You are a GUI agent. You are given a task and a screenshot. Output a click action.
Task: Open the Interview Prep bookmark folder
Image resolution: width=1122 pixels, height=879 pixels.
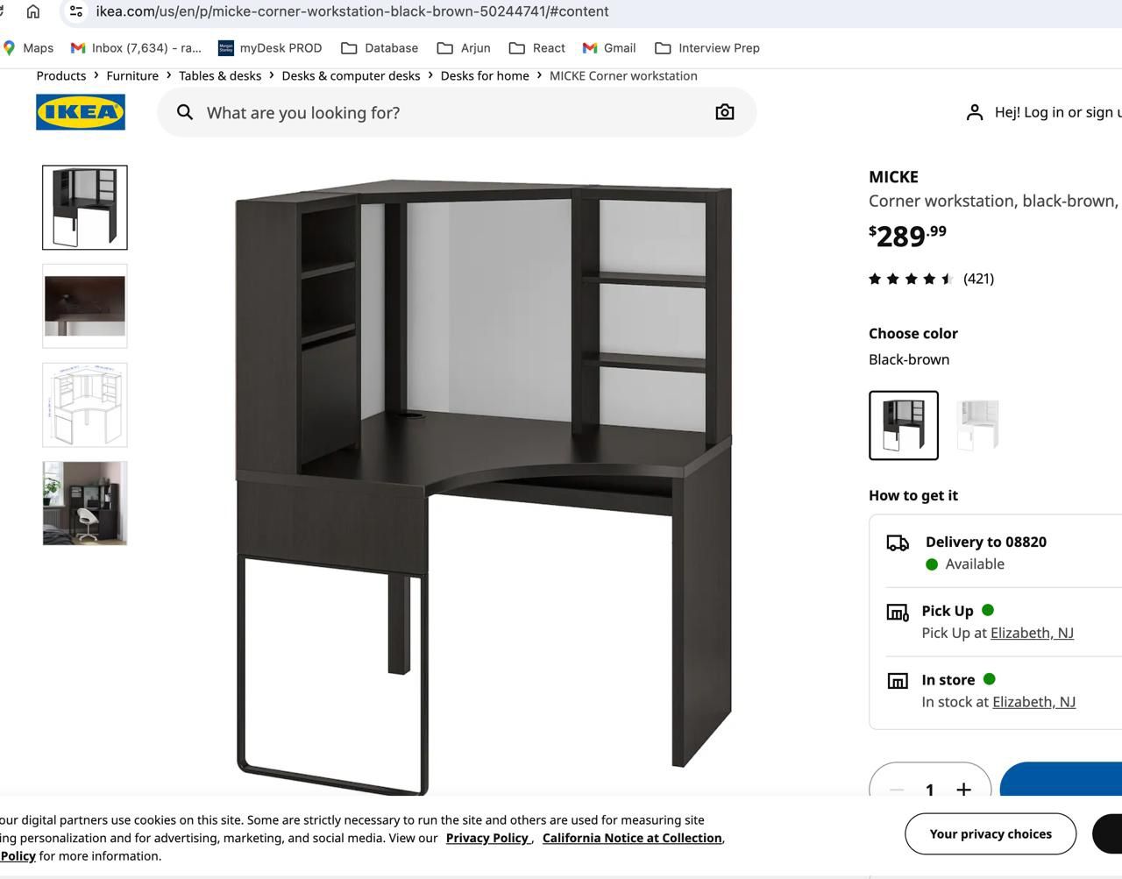(x=707, y=48)
